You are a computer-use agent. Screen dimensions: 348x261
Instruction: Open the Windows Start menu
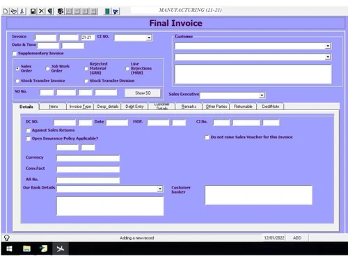(x=9, y=249)
